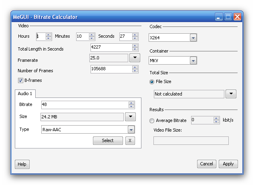Decrease the Minutes value with down arrow
Screen dimensions: 254x185
click(91, 38)
